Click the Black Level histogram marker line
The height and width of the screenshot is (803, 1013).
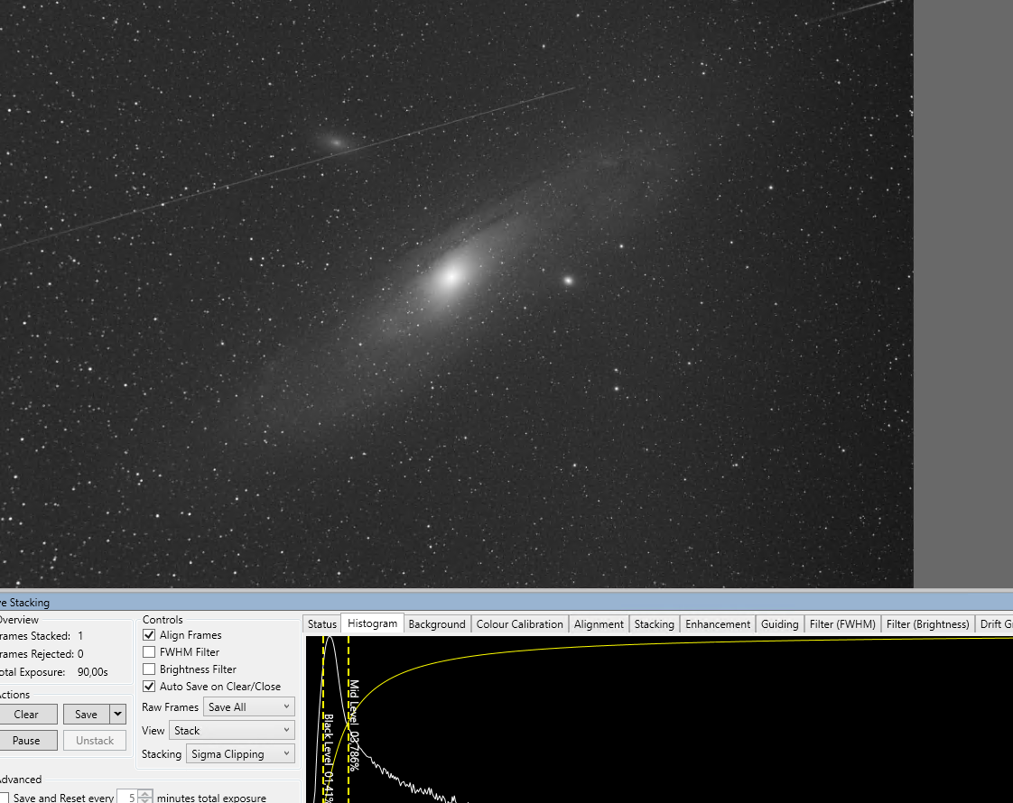click(x=323, y=720)
